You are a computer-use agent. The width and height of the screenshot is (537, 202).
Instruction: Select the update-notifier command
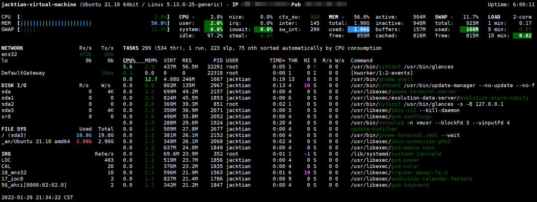coord(373,130)
